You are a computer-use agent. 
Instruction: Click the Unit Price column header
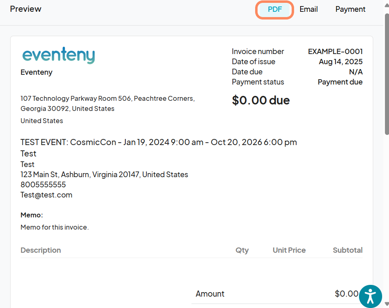tap(289, 250)
